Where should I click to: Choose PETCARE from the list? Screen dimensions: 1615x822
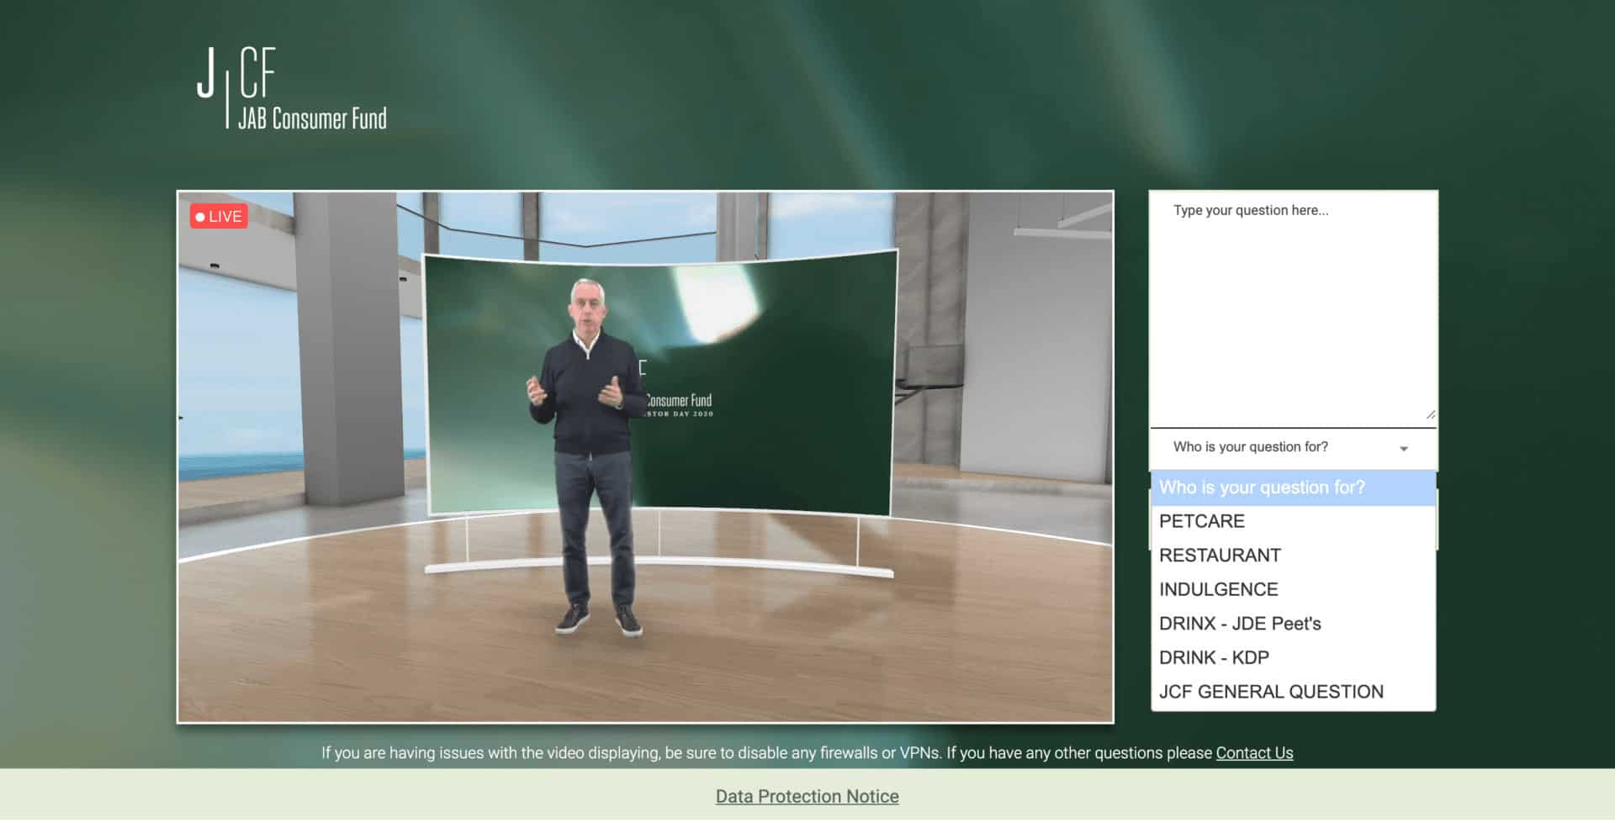coord(1201,521)
